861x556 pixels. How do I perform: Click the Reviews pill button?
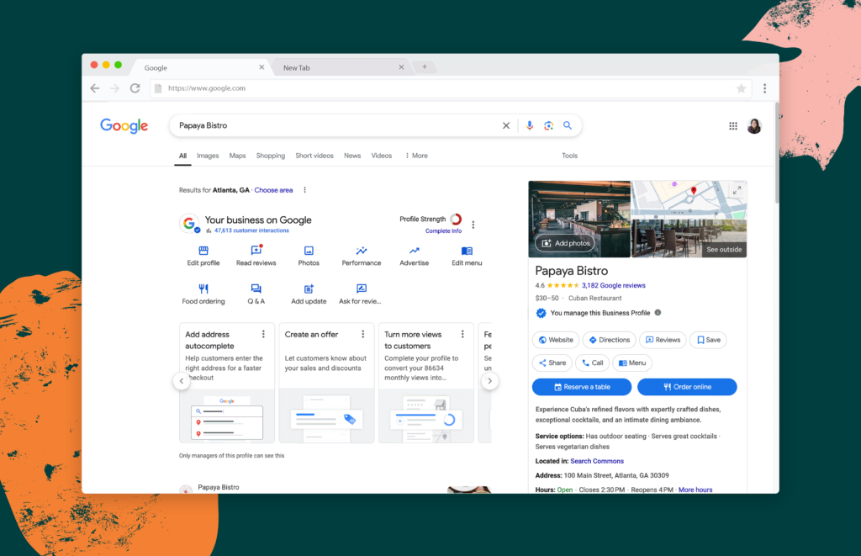[x=663, y=340]
